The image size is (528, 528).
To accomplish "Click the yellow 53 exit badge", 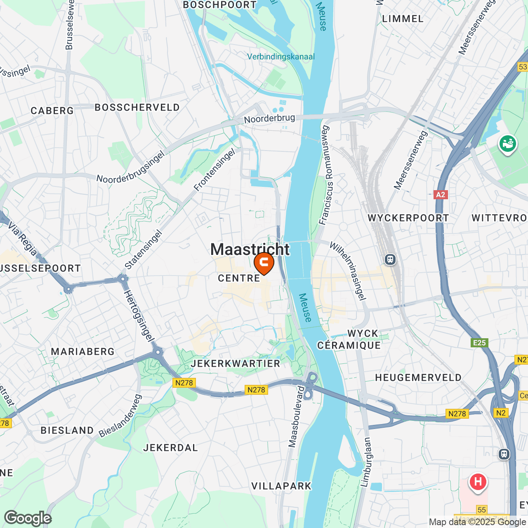I will coord(523,66).
